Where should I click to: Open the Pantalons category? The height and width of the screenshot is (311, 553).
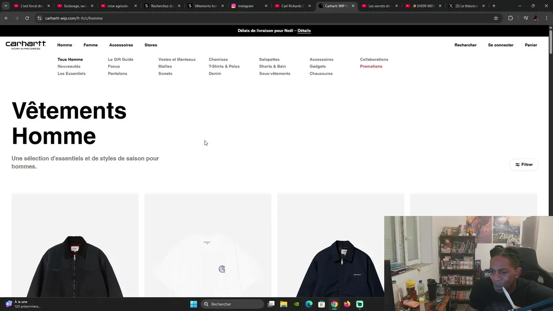[118, 73]
